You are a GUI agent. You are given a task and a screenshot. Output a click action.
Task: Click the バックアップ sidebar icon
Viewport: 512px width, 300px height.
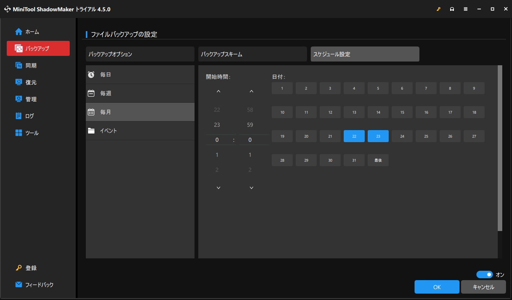click(x=19, y=48)
